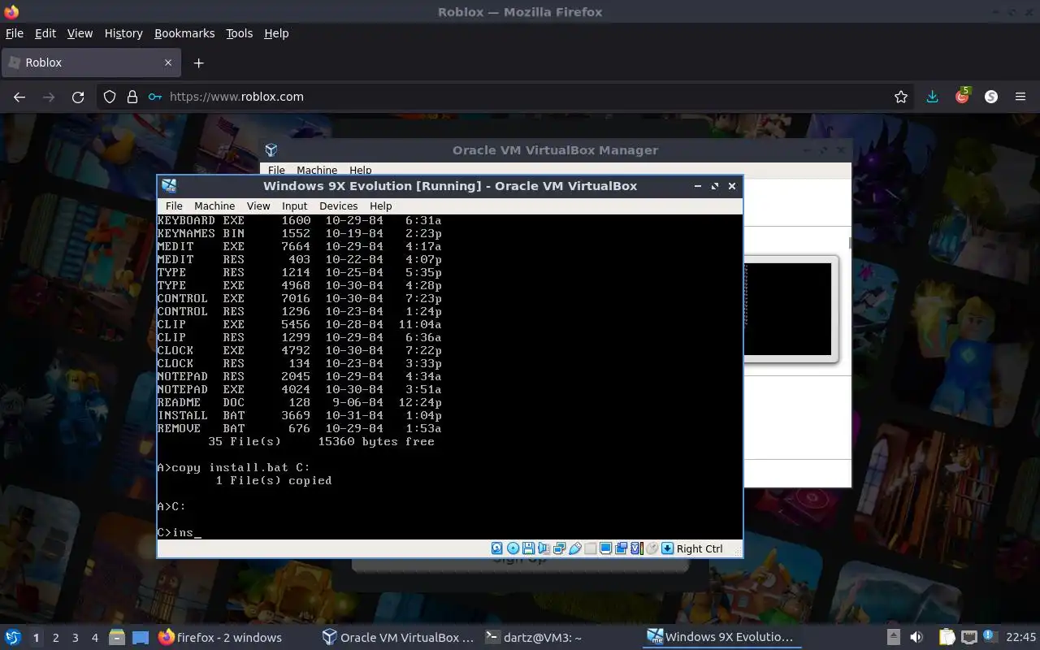1040x650 pixels.
Task: Click the USB devices icon in VM status bar
Action: [x=574, y=548]
